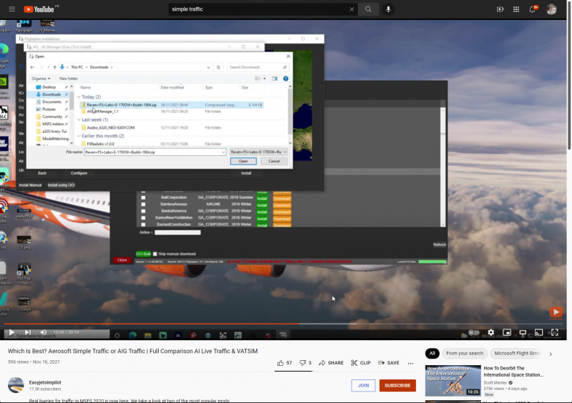Skip to the next video
The image size is (572, 403).
coord(28,332)
